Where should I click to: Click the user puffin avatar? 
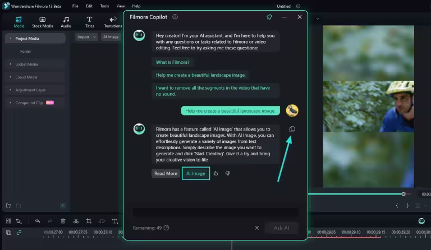coord(292,110)
